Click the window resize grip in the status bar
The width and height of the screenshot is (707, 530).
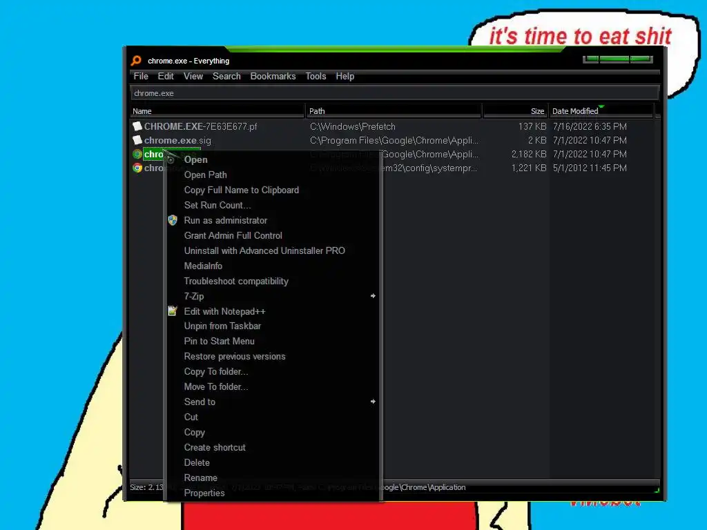pyautogui.click(x=657, y=489)
